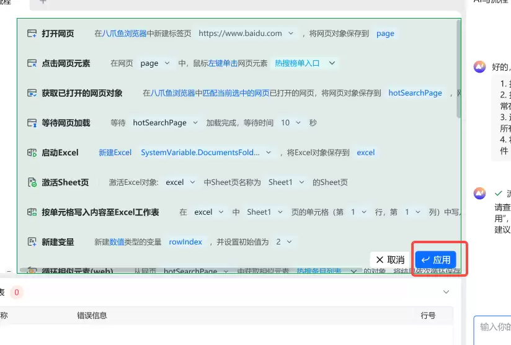
Task: Click the 新建Excel link
Action: [115, 153]
